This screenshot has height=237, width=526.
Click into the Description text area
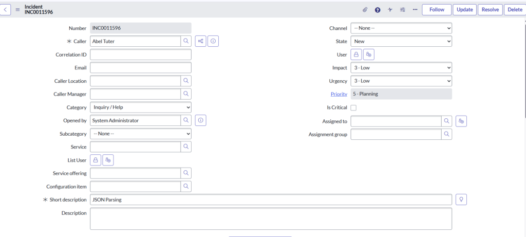point(271,218)
